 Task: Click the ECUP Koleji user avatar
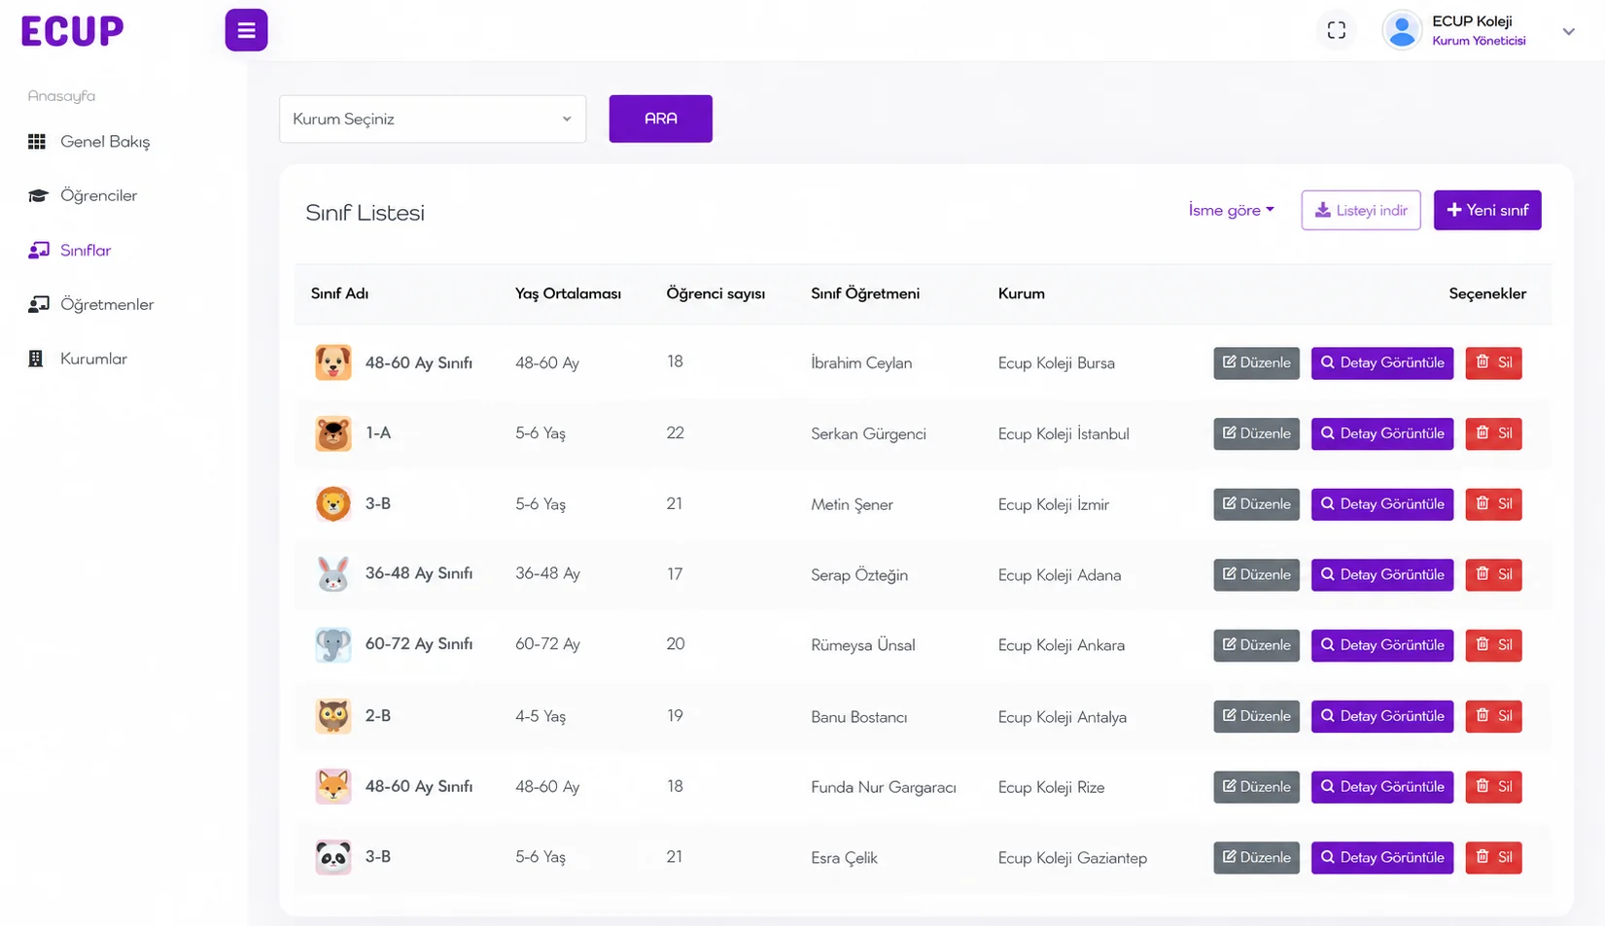[1402, 30]
